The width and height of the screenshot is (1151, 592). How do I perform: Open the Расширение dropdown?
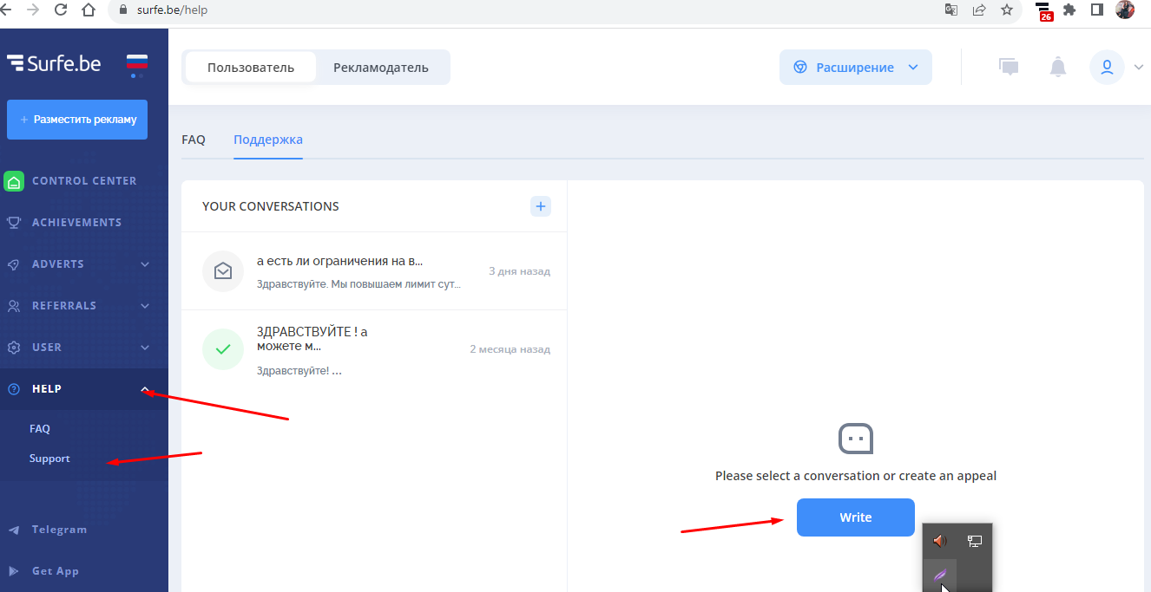pyautogui.click(x=856, y=68)
